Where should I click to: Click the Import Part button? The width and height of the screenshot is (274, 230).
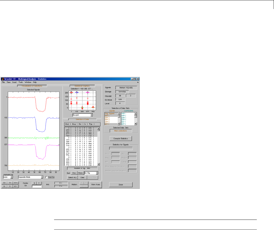92,178
